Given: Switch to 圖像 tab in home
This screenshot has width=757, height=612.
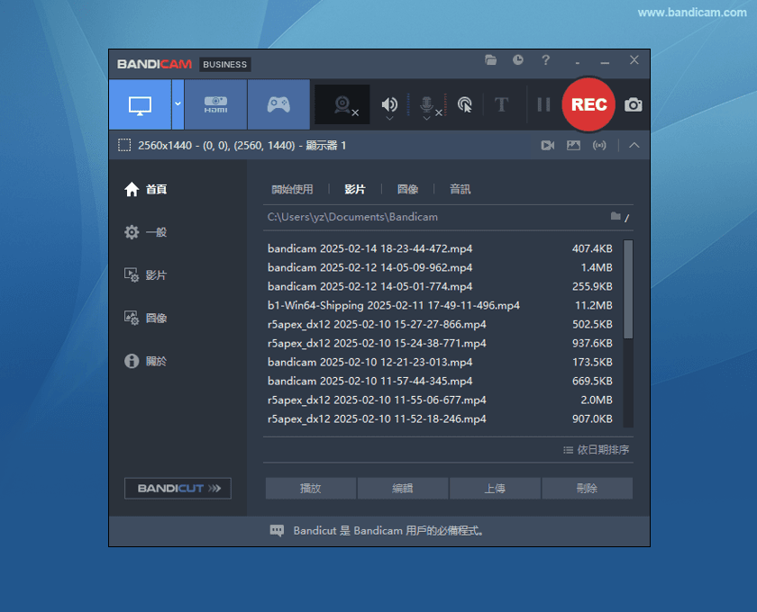Looking at the screenshot, I should (x=407, y=189).
